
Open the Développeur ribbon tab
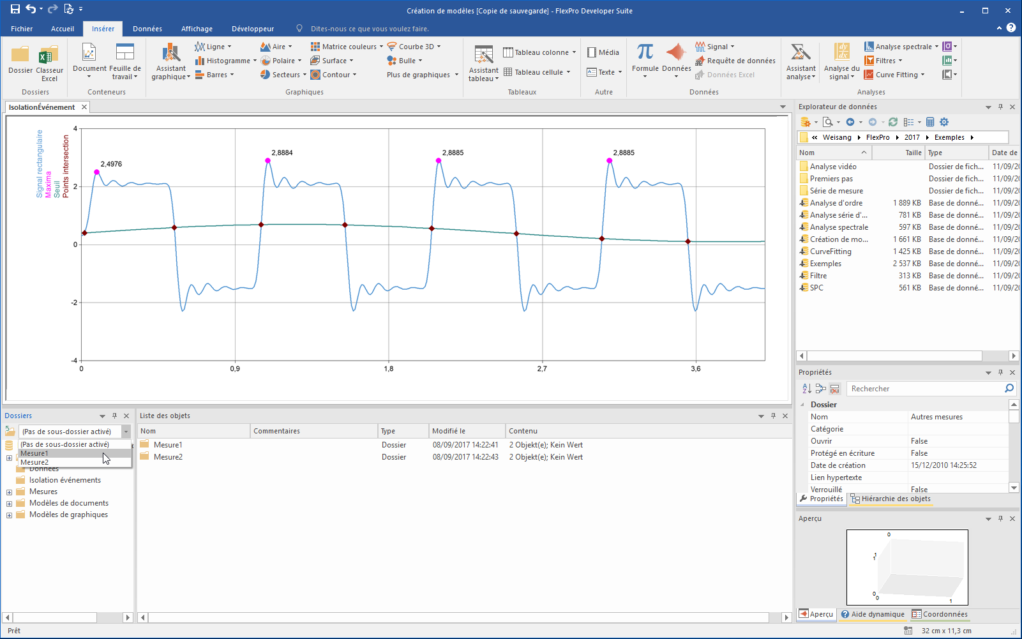click(253, 29)
